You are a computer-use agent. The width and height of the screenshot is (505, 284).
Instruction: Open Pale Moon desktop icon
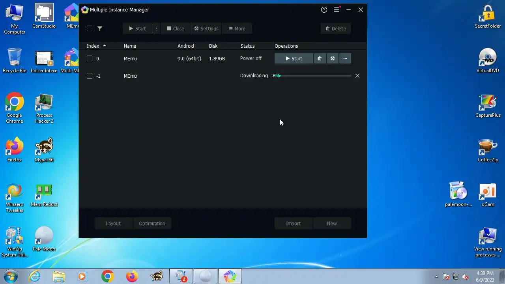(44, 239)
